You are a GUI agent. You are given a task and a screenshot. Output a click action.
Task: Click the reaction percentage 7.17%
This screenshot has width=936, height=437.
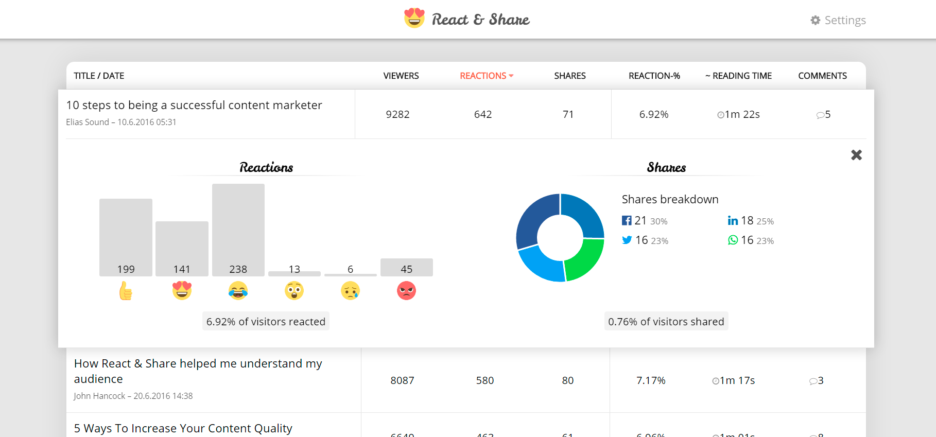click(651, 380)
